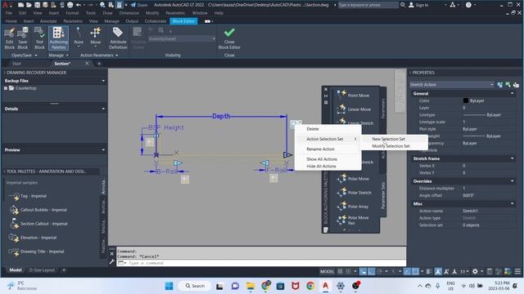Switch to the Start drawing tab
This screenshot has height=294, width=524.
[16, 64]
